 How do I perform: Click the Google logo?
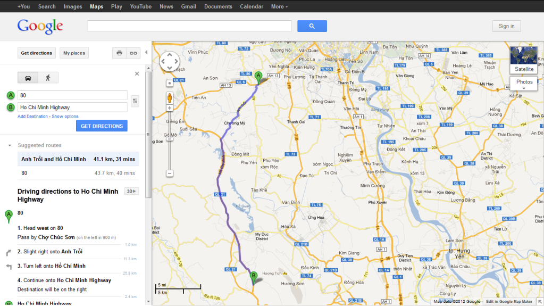40,27
